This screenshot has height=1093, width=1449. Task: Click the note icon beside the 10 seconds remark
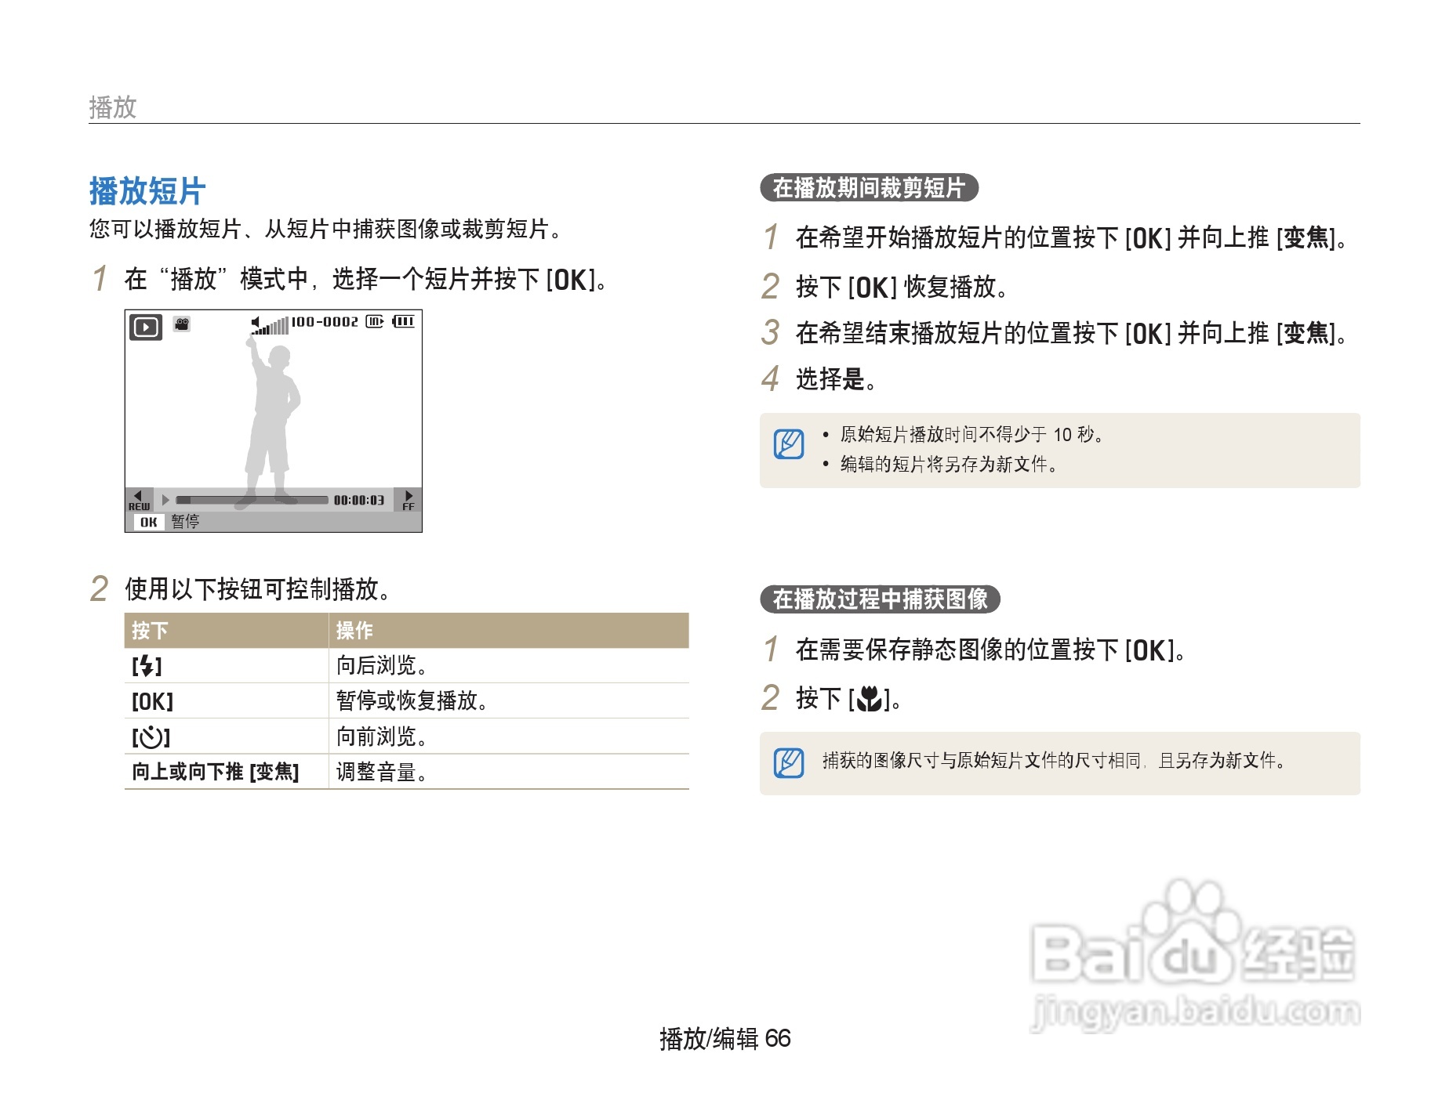pyautogui.click(x=789, y=444)
